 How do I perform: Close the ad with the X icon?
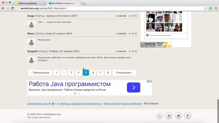[x=151, y=81]
